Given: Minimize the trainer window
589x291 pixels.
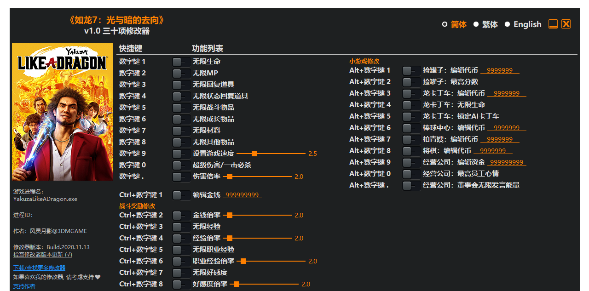Looking at the screenshot, I should point(553,24).
